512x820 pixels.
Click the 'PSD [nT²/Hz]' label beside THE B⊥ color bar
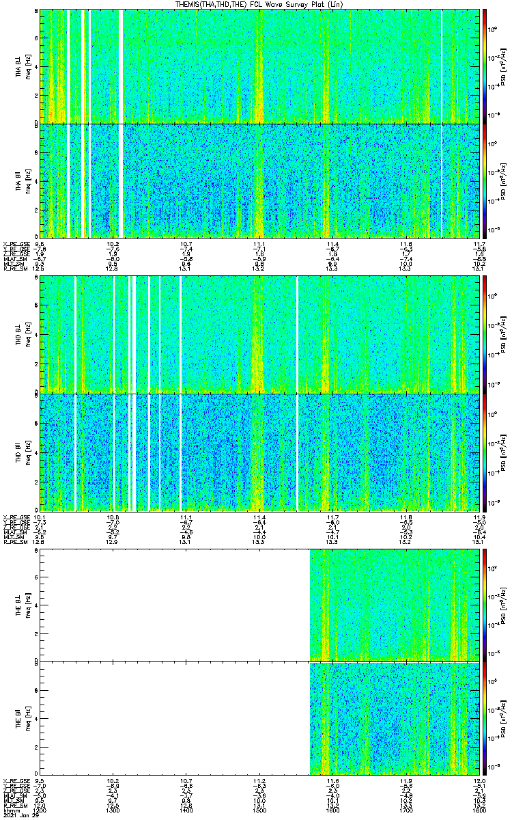503,605
